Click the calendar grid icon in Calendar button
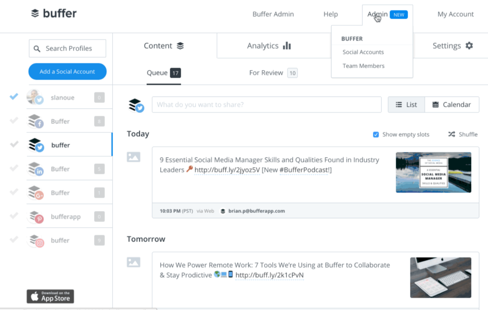The height and width of the screenshot is (310, 488). 435,105
